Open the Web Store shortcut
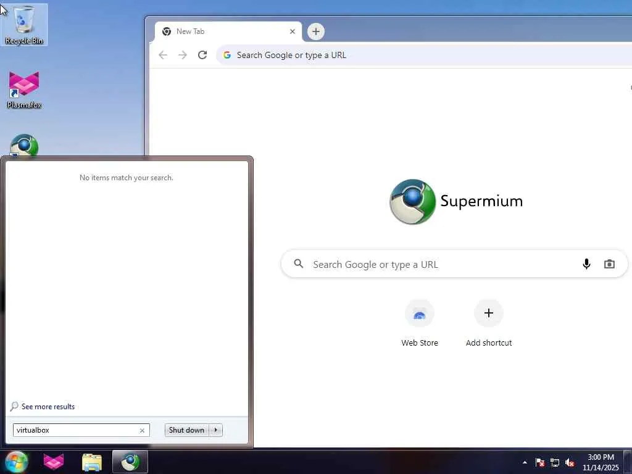The height and width of the screenshot is (474, 632). pyautogui.click(x=420, y=323)
